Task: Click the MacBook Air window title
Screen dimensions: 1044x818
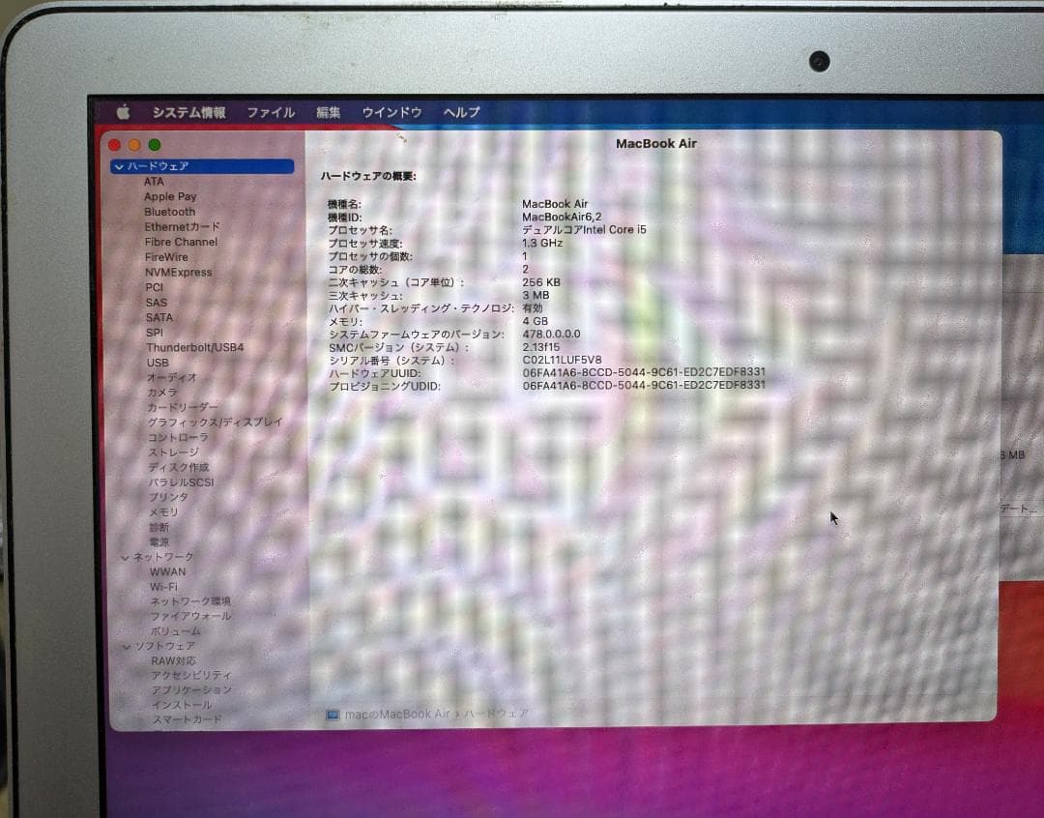Action: [x=655, y=143]
